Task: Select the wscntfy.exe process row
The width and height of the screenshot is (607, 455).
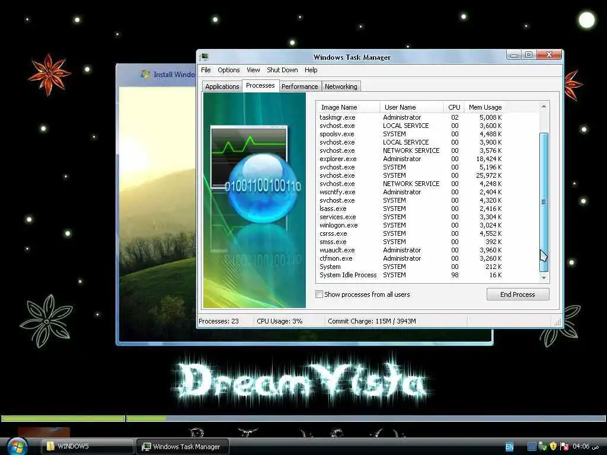Action: tap(411, 192)
